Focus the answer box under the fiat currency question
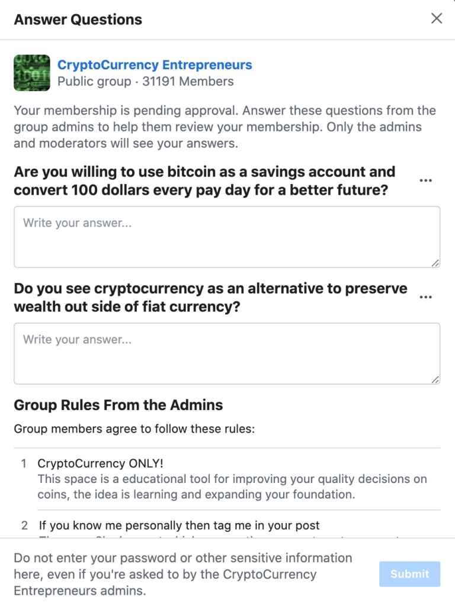Image resolution: width=455 pixels, height=606 pixels. click(x=227, y=354)
